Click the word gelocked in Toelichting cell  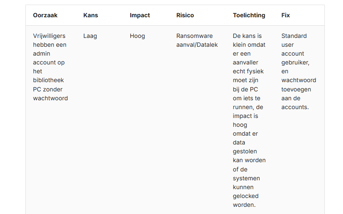pos(245,196)
